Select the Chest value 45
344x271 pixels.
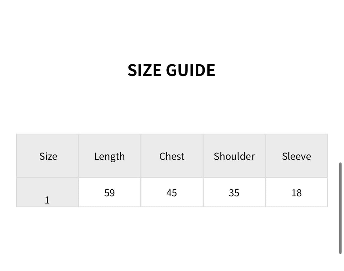coord(172,193)
